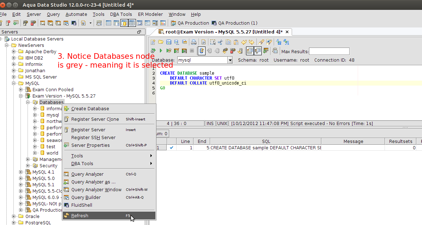Click the SQL column header in the results
The image size is (422, 225).
[266, 141]
